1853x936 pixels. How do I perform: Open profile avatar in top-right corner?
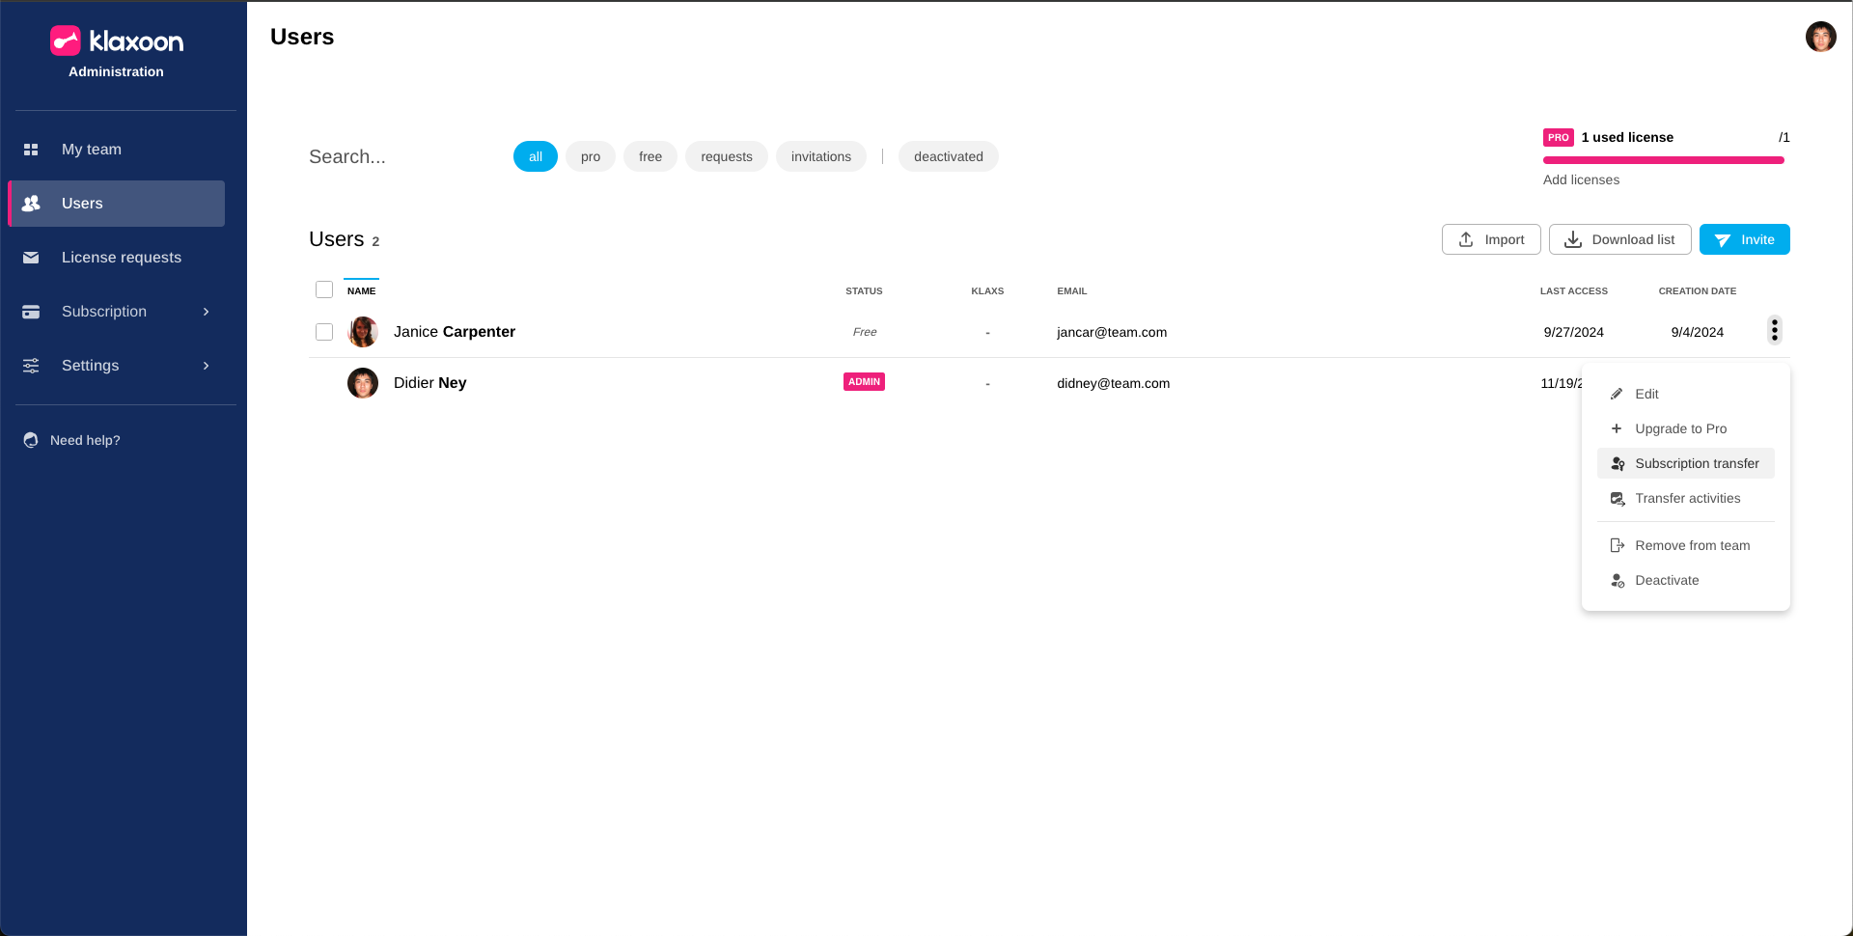(1820, 37)
